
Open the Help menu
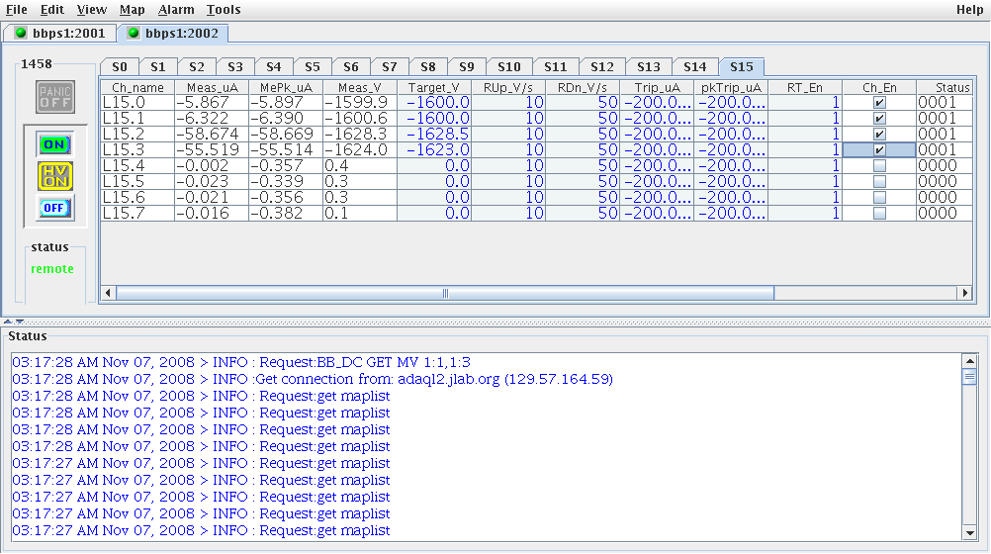969,10
